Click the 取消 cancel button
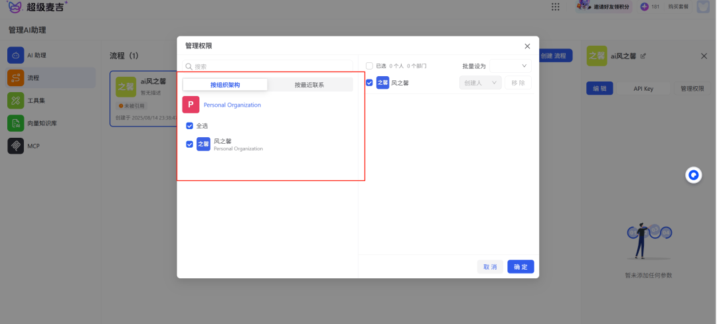 click(490, 266)
